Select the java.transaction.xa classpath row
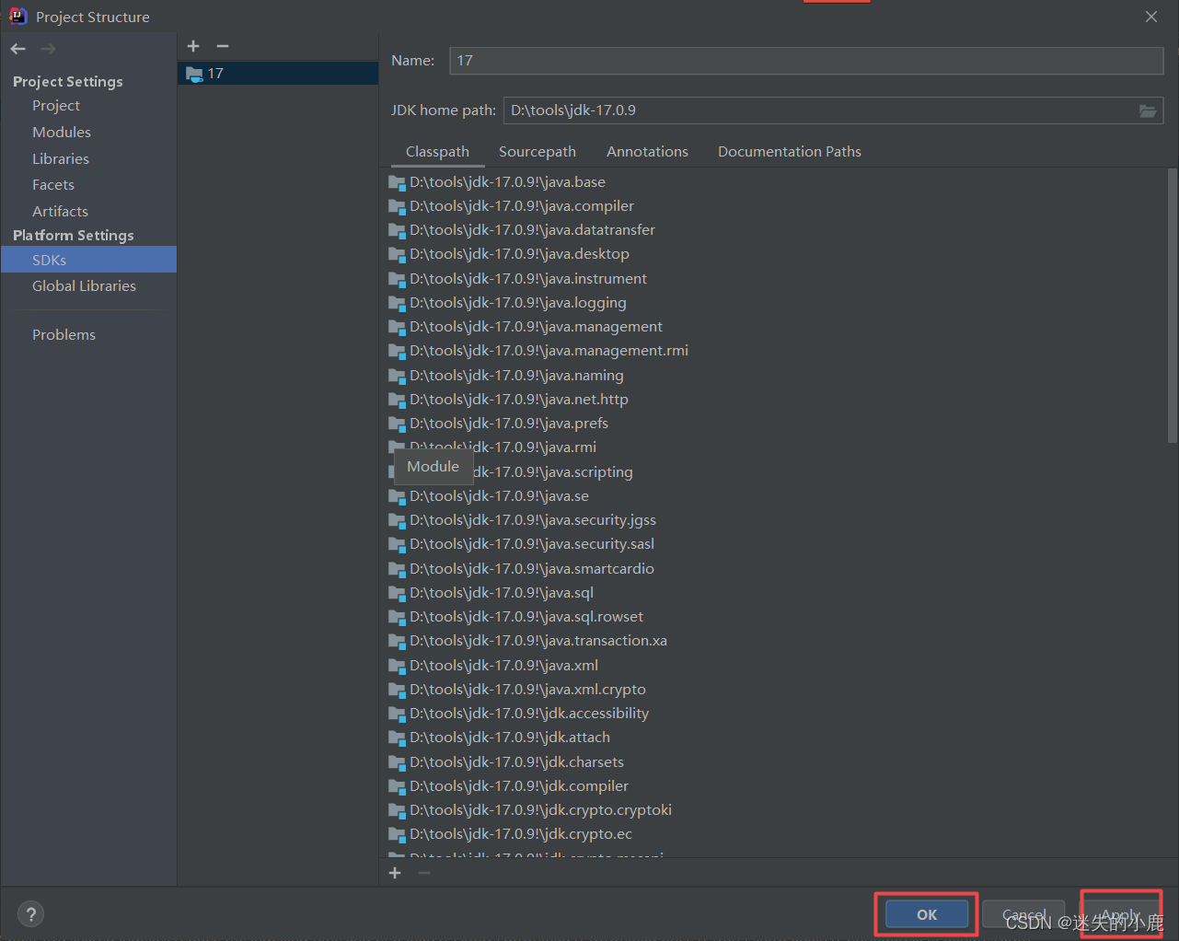This screenshot has width=1179, height=941. coord(773,641)
